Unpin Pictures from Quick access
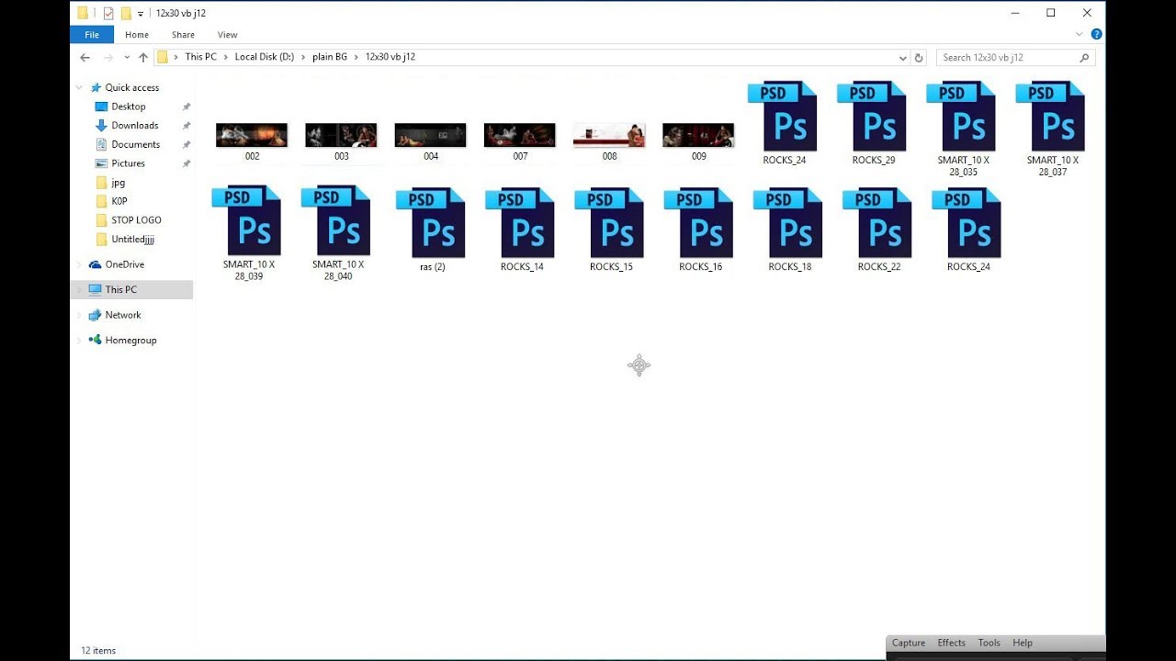Image resolution: width=1176 pixels, height=661 pixels. pyautogui.click(x=187, y=163)
